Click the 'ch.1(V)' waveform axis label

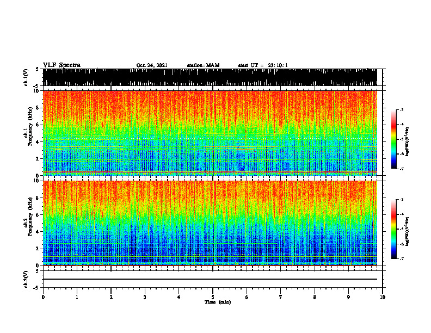click(x=26, y=77)
